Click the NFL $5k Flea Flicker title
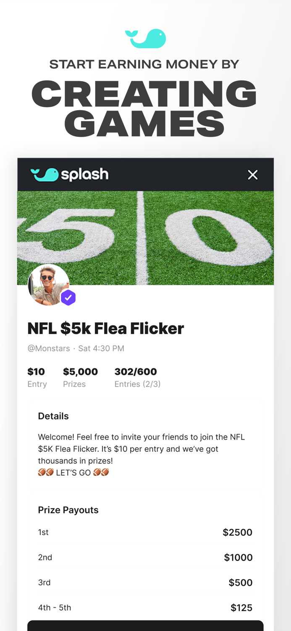Screen dimensions: 291x631 coord(105,329)
